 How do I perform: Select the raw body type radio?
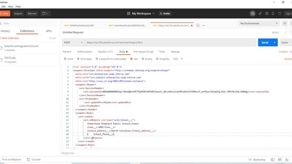click(131, 59)
